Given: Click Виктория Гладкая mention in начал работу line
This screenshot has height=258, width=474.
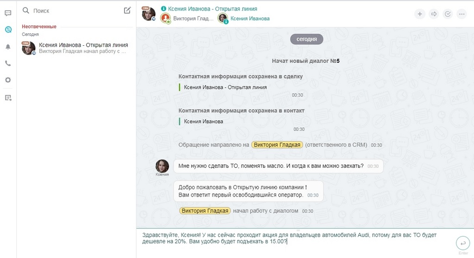Looking at the screenshot, I should pyautogui.click(x=205, y=210).
